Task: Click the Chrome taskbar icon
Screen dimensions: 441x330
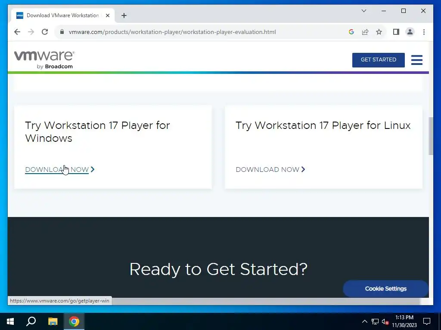Action: pos(74,321)
